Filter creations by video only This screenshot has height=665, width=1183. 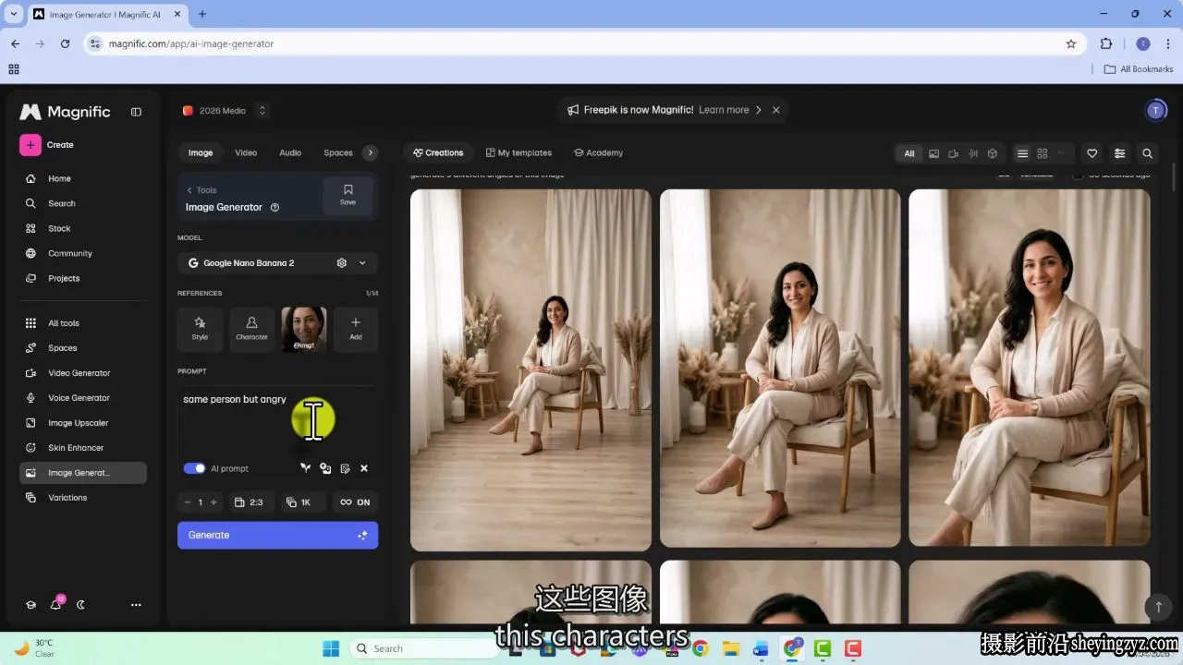(953, 153)
